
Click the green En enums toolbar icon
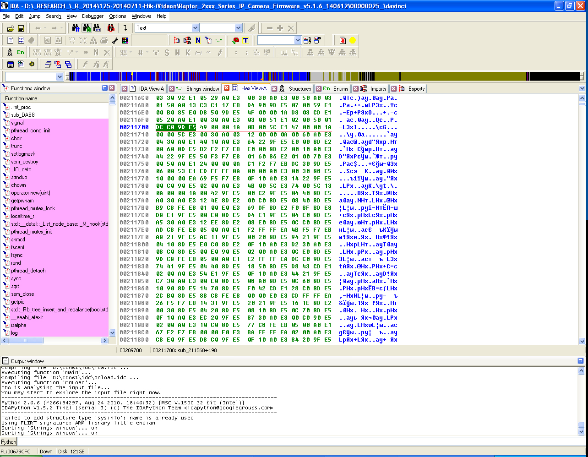[21, 52]
